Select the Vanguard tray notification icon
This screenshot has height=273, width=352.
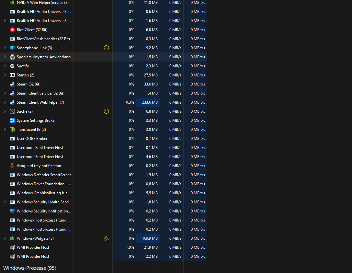12,165
